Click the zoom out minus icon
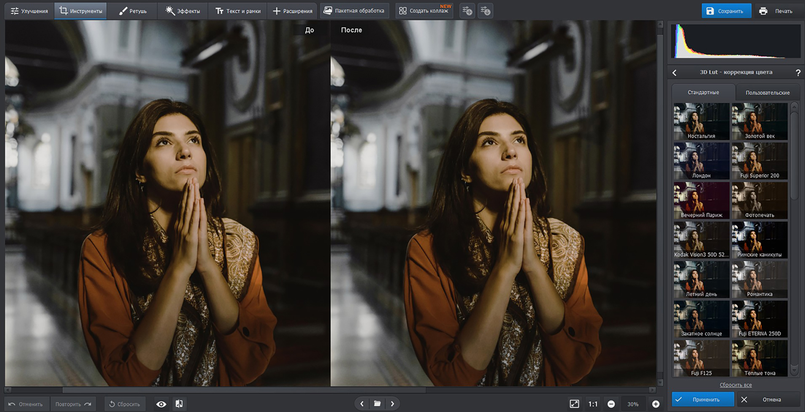The height and width of the screenshot is (412, 805). (x=611, y=404)
